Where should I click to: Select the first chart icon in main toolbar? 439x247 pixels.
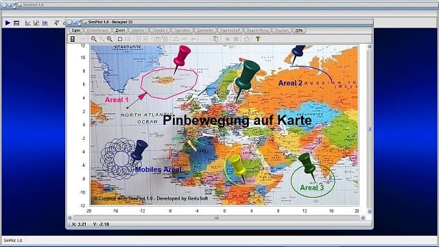[x=27, y=23]
